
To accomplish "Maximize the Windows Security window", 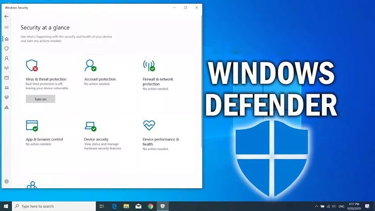I will point(185,8).
